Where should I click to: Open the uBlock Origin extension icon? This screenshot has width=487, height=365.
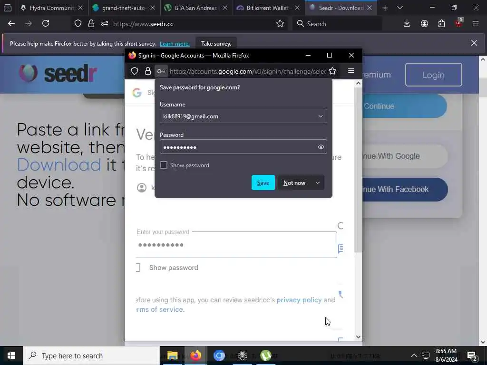click(x=458, y=23)
